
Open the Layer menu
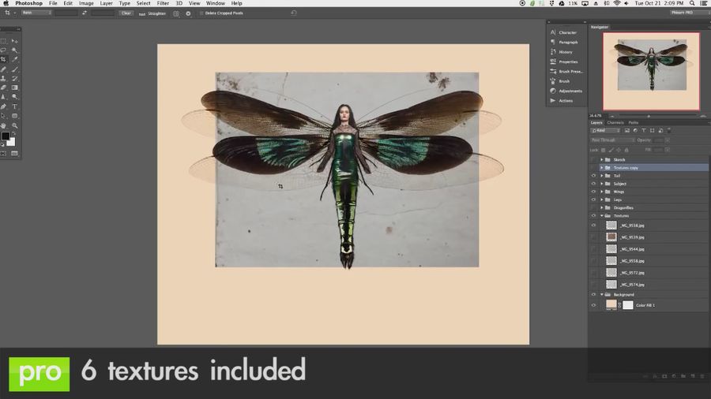106,3
